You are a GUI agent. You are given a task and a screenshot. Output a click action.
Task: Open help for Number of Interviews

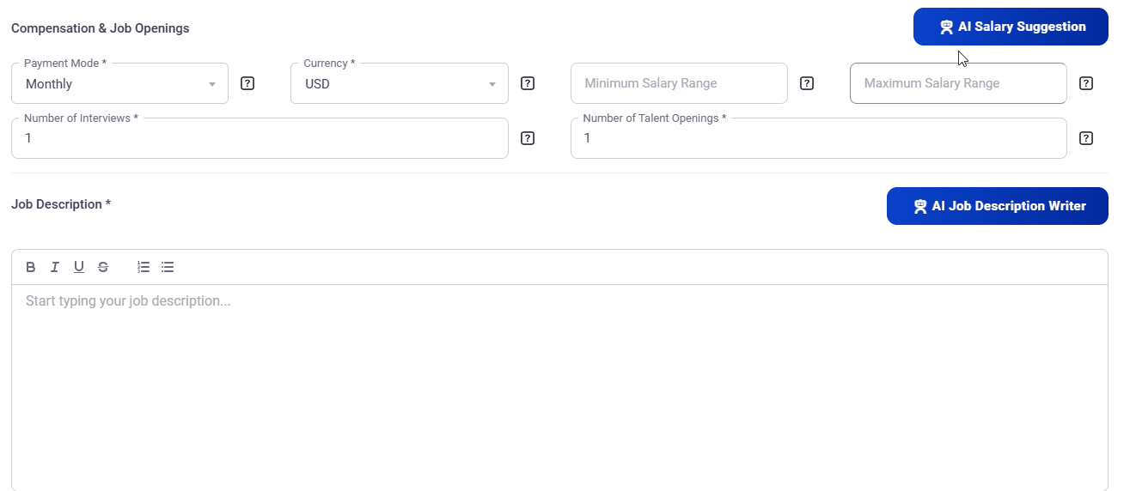pyautogui.click(x=528, y=138)
